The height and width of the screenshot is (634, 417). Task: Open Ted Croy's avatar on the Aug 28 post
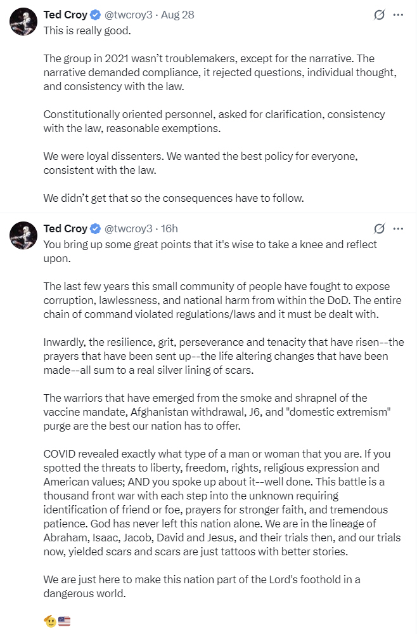pyautogui.click(x=23, y=22)
